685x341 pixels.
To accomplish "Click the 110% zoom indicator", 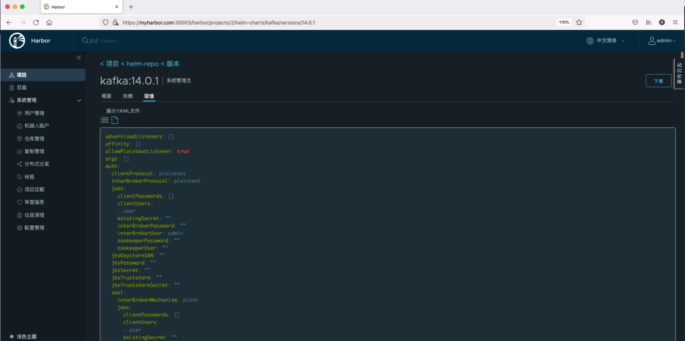I will 564,22.
